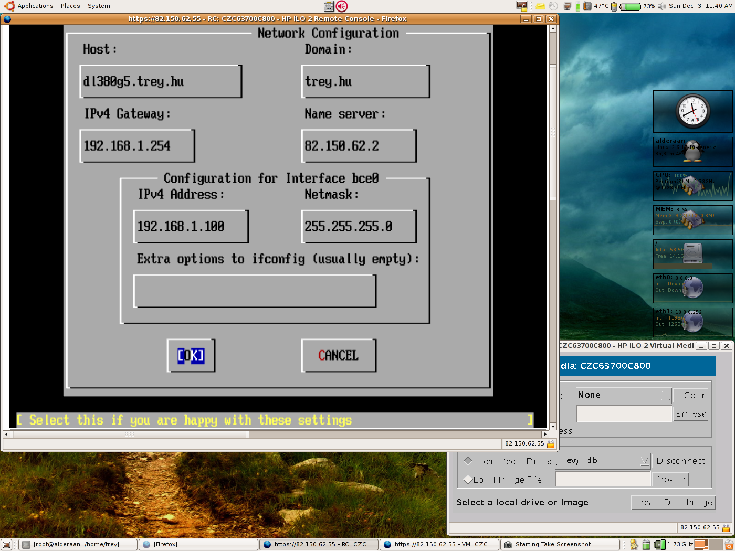Click the Remote Console horizontal scrollbar right arrow

[x=545, y=434]
